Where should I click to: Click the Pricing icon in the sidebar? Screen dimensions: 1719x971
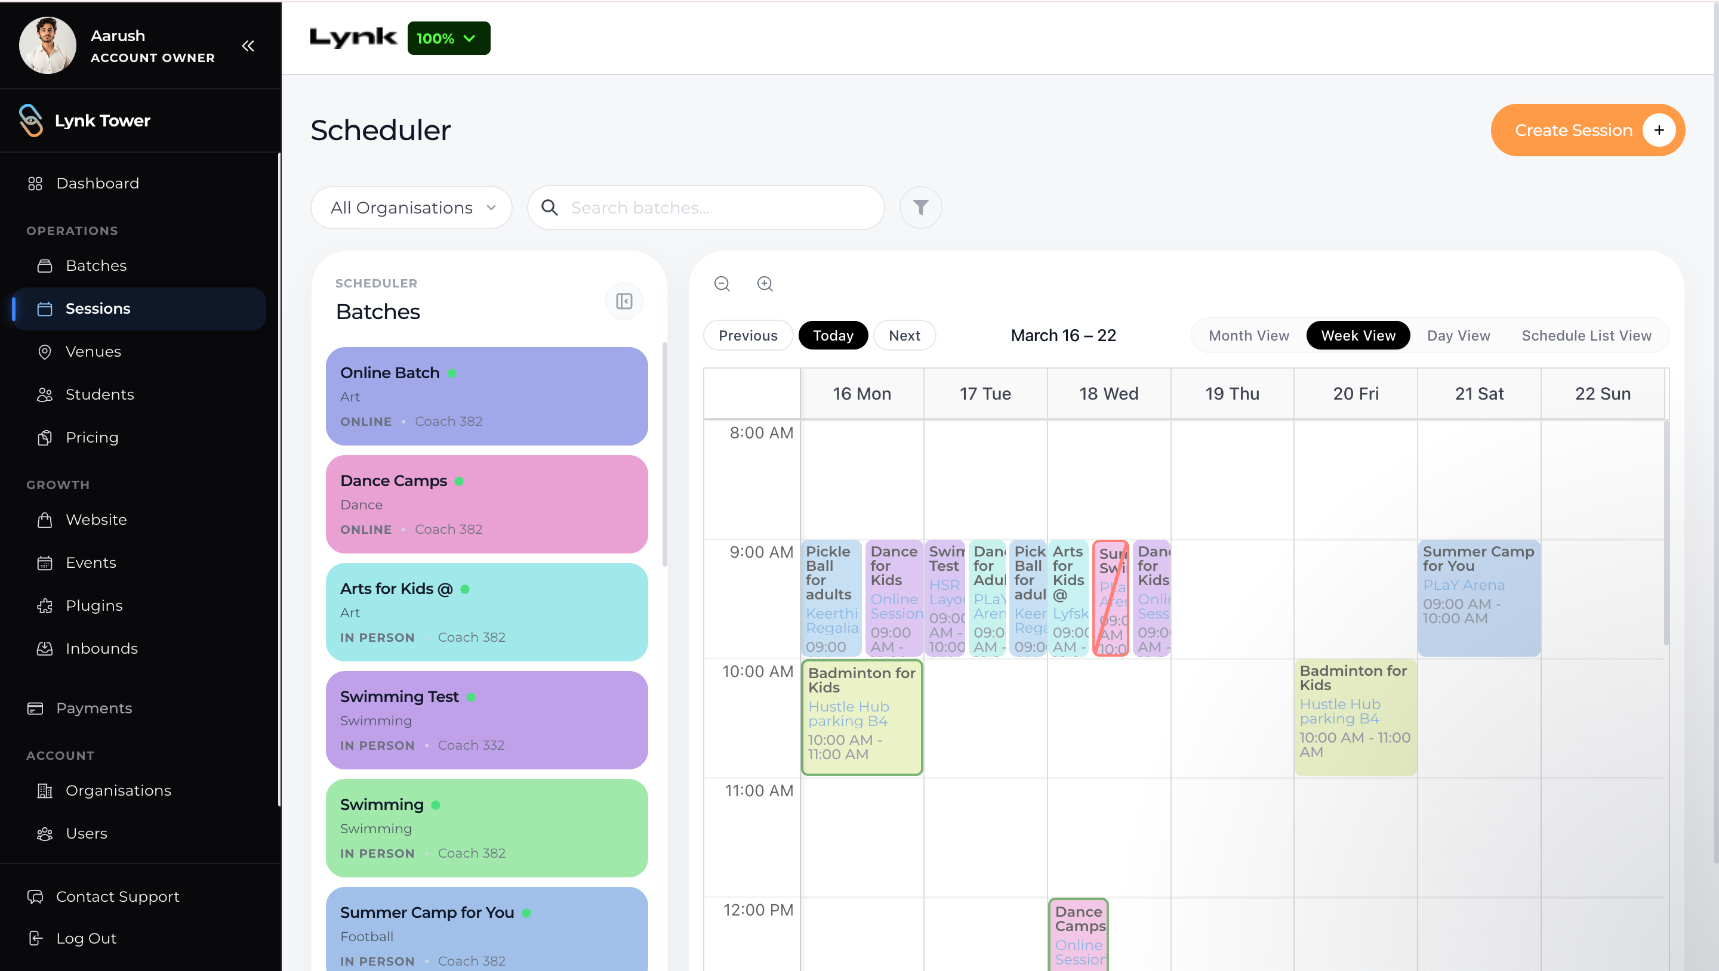tap(45, 437)
